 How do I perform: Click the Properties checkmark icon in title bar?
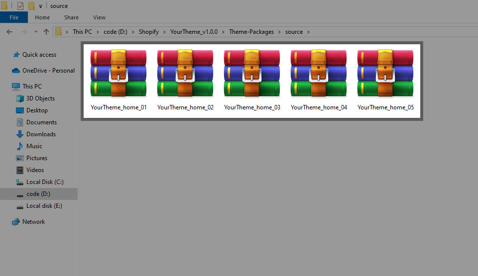click(x=20, y=6)
